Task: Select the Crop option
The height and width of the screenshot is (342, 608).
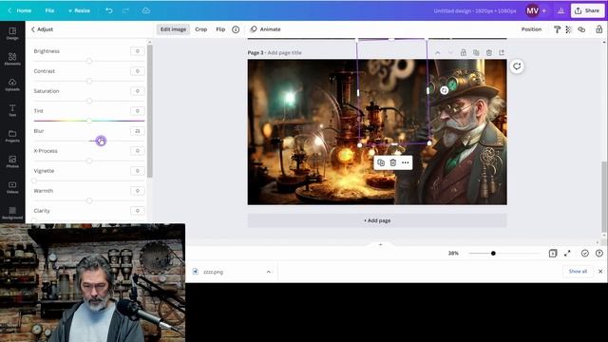Action: (200, 29)
